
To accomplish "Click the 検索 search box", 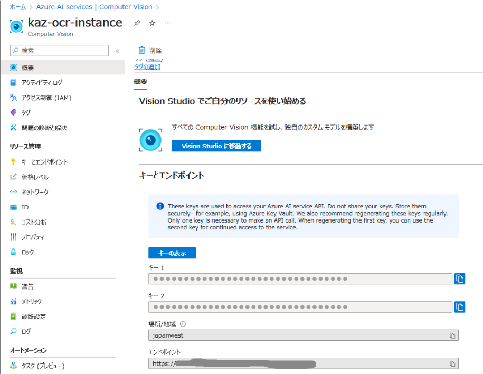I will (59, 51).
